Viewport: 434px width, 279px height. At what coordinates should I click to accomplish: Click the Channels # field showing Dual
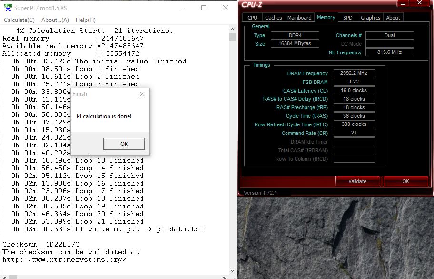[x=389, y=35]
